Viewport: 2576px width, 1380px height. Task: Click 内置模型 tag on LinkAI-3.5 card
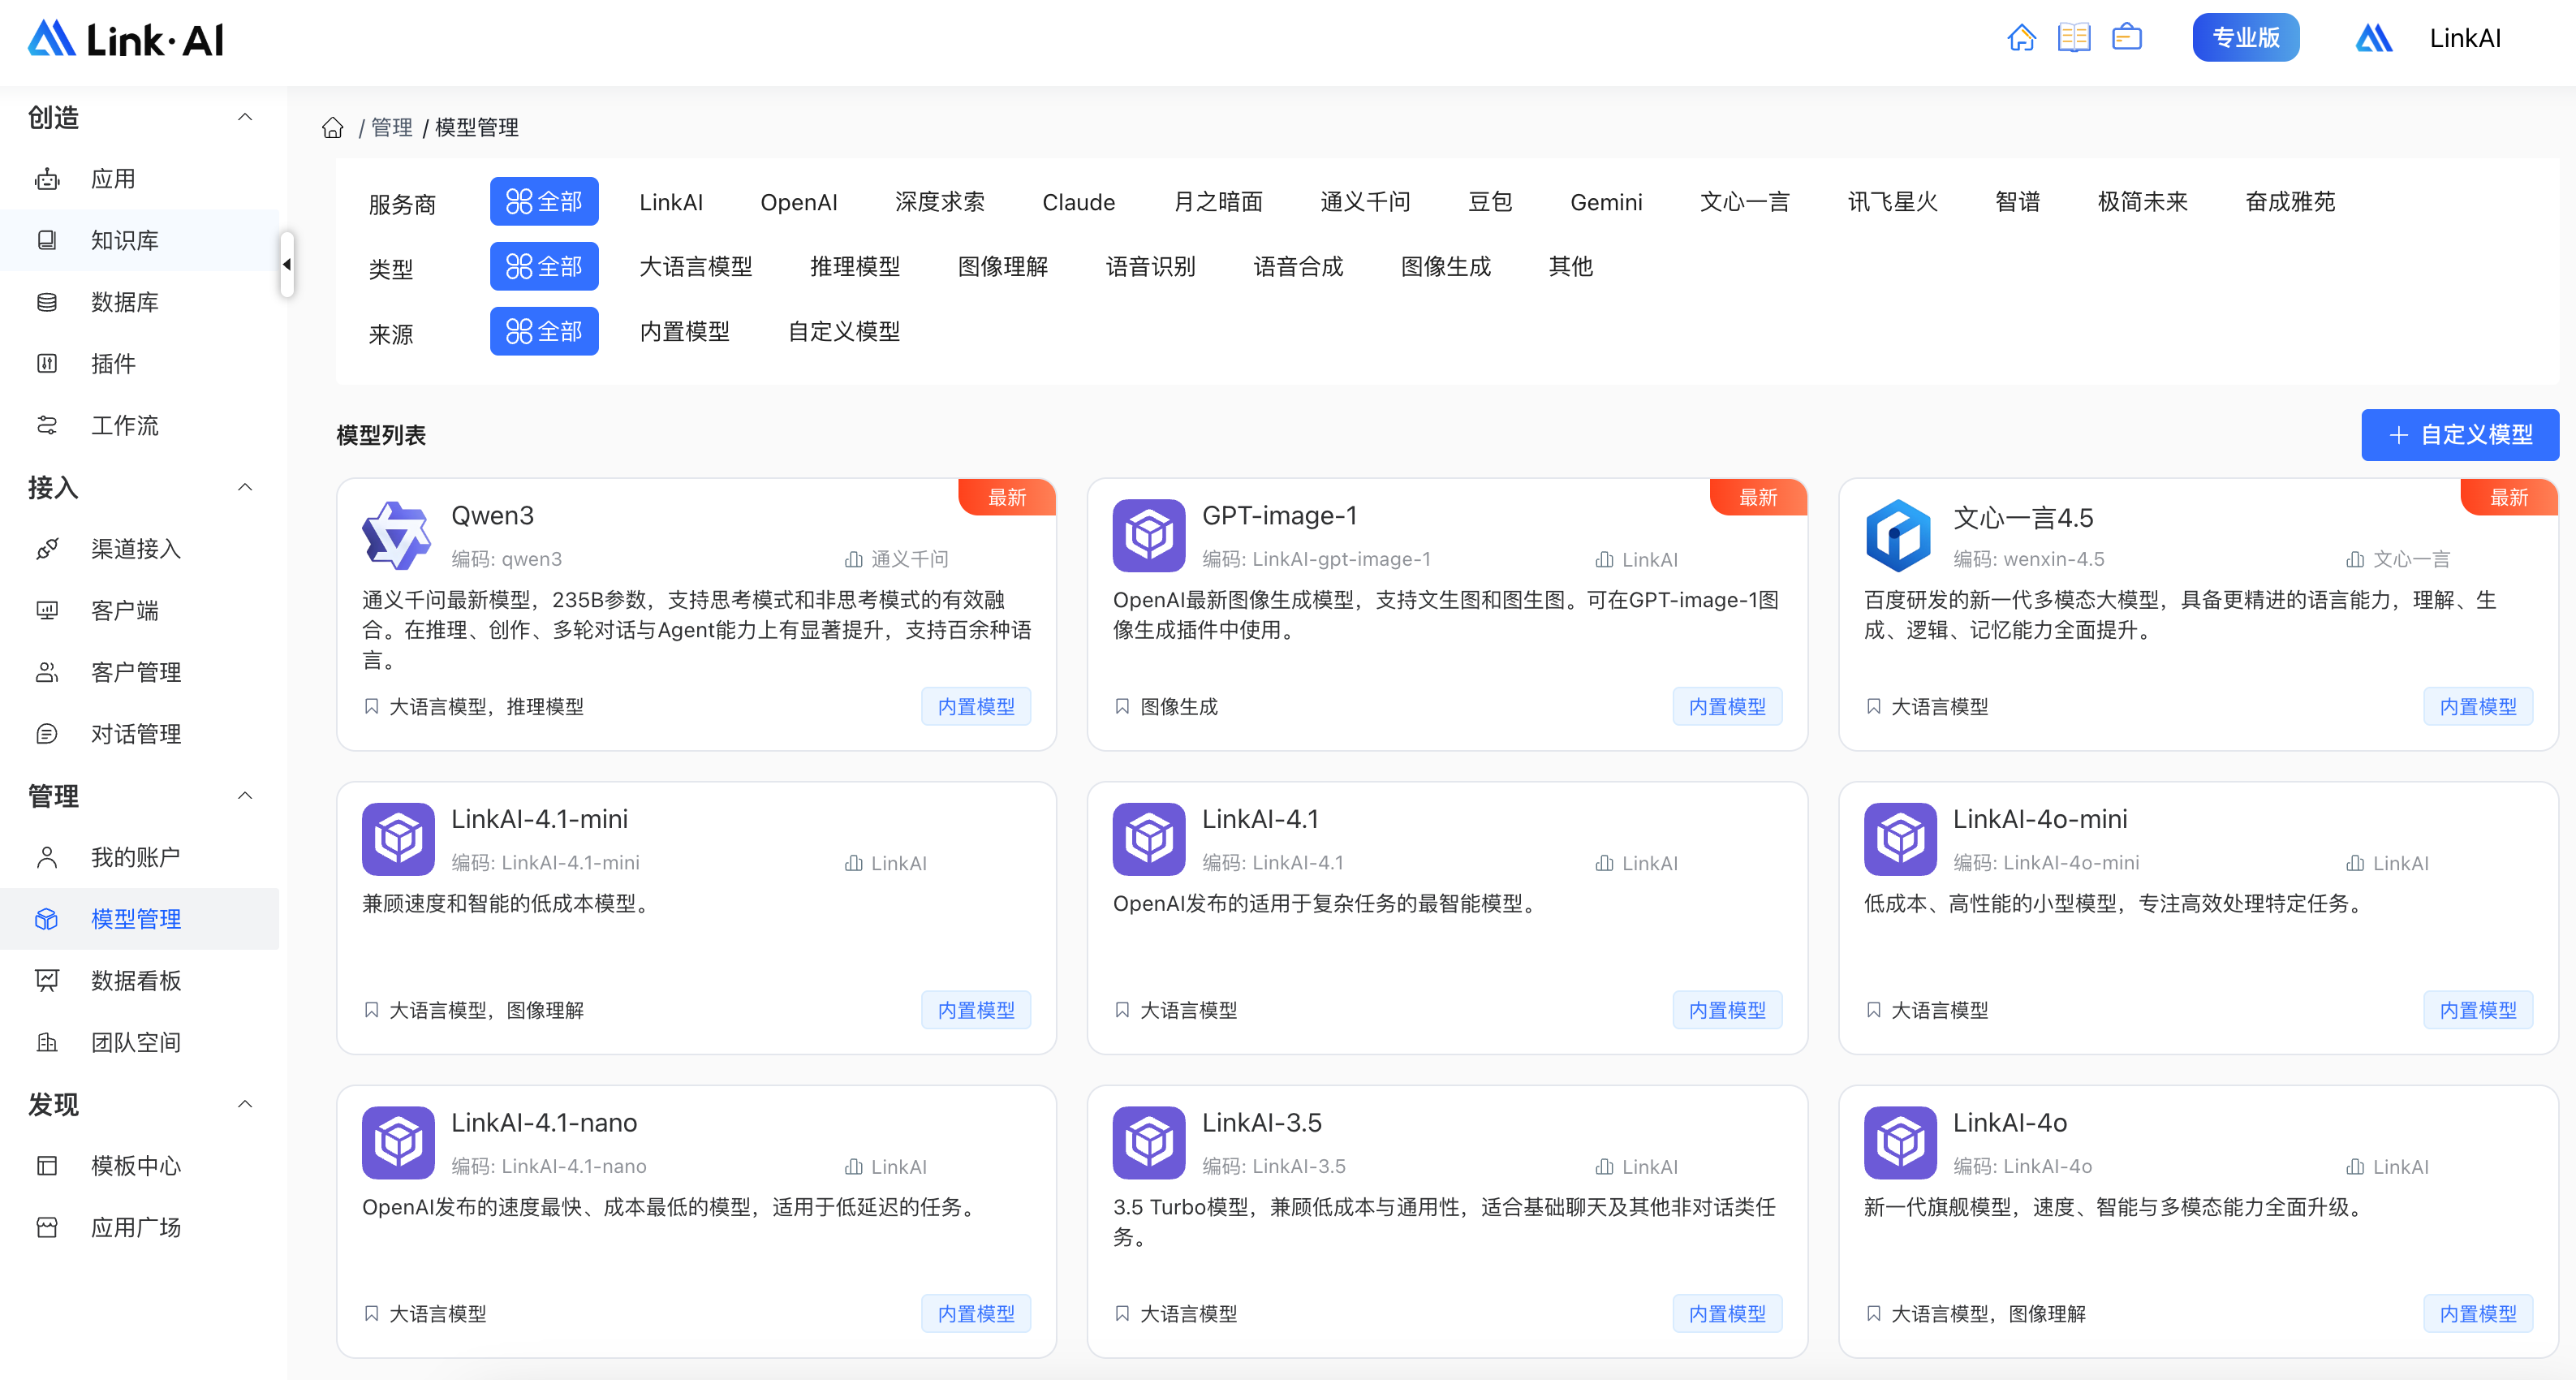[1727, 1314]
